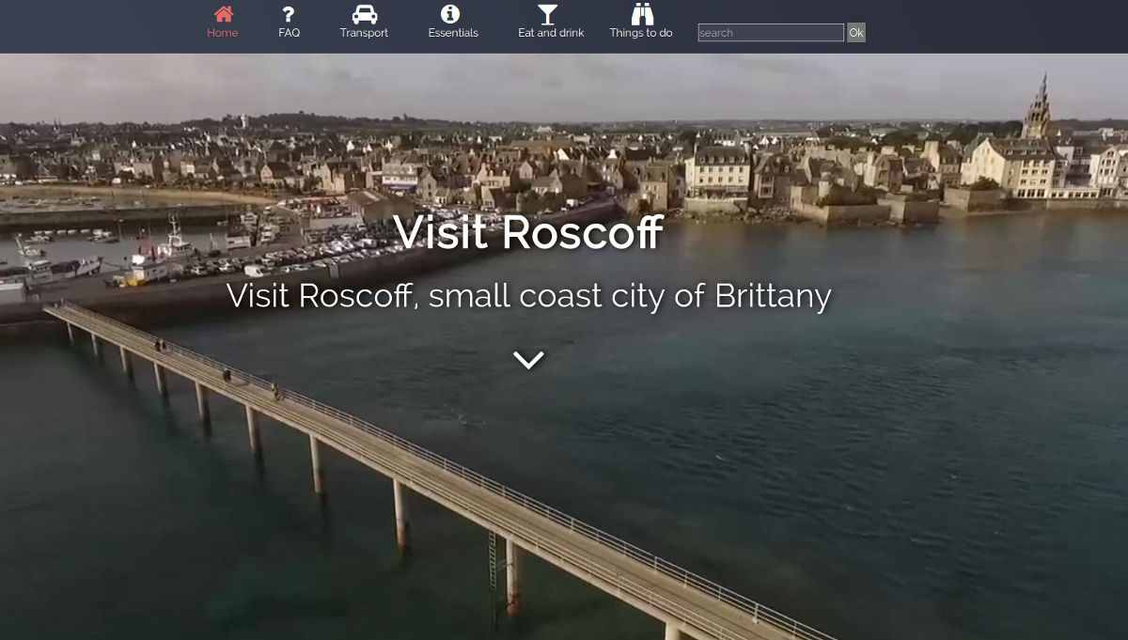1128x640 pixels.
Task: Click the Transport car icon
Action: pos(365,14)
